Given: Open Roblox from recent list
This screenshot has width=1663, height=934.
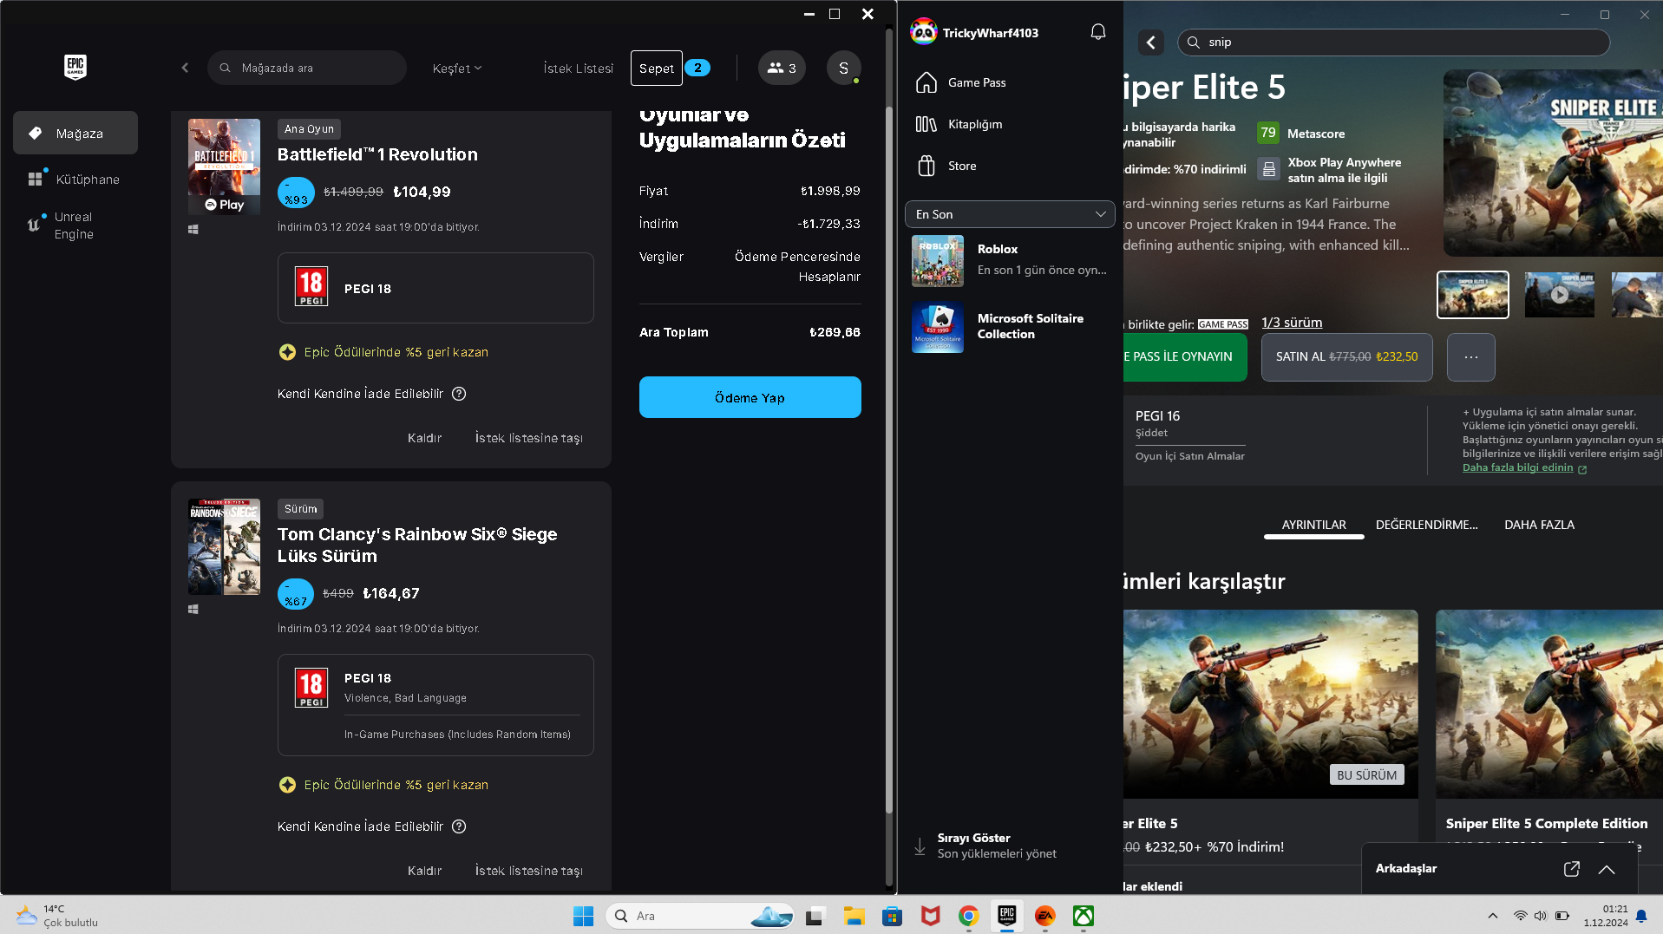Looking at the screenshot, I should [1010, 260].
